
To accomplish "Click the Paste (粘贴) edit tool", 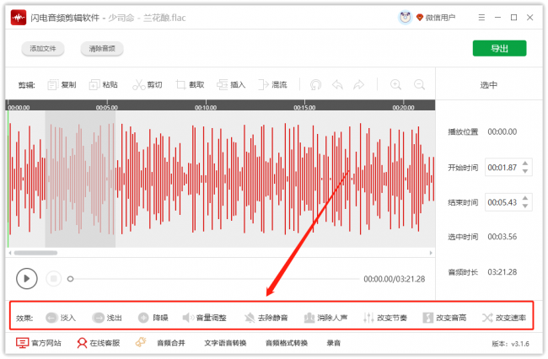I will point(103,85).
